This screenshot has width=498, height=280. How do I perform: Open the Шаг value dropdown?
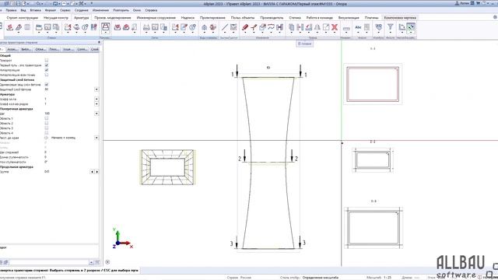pyautogui.click(x=96, y=114)
